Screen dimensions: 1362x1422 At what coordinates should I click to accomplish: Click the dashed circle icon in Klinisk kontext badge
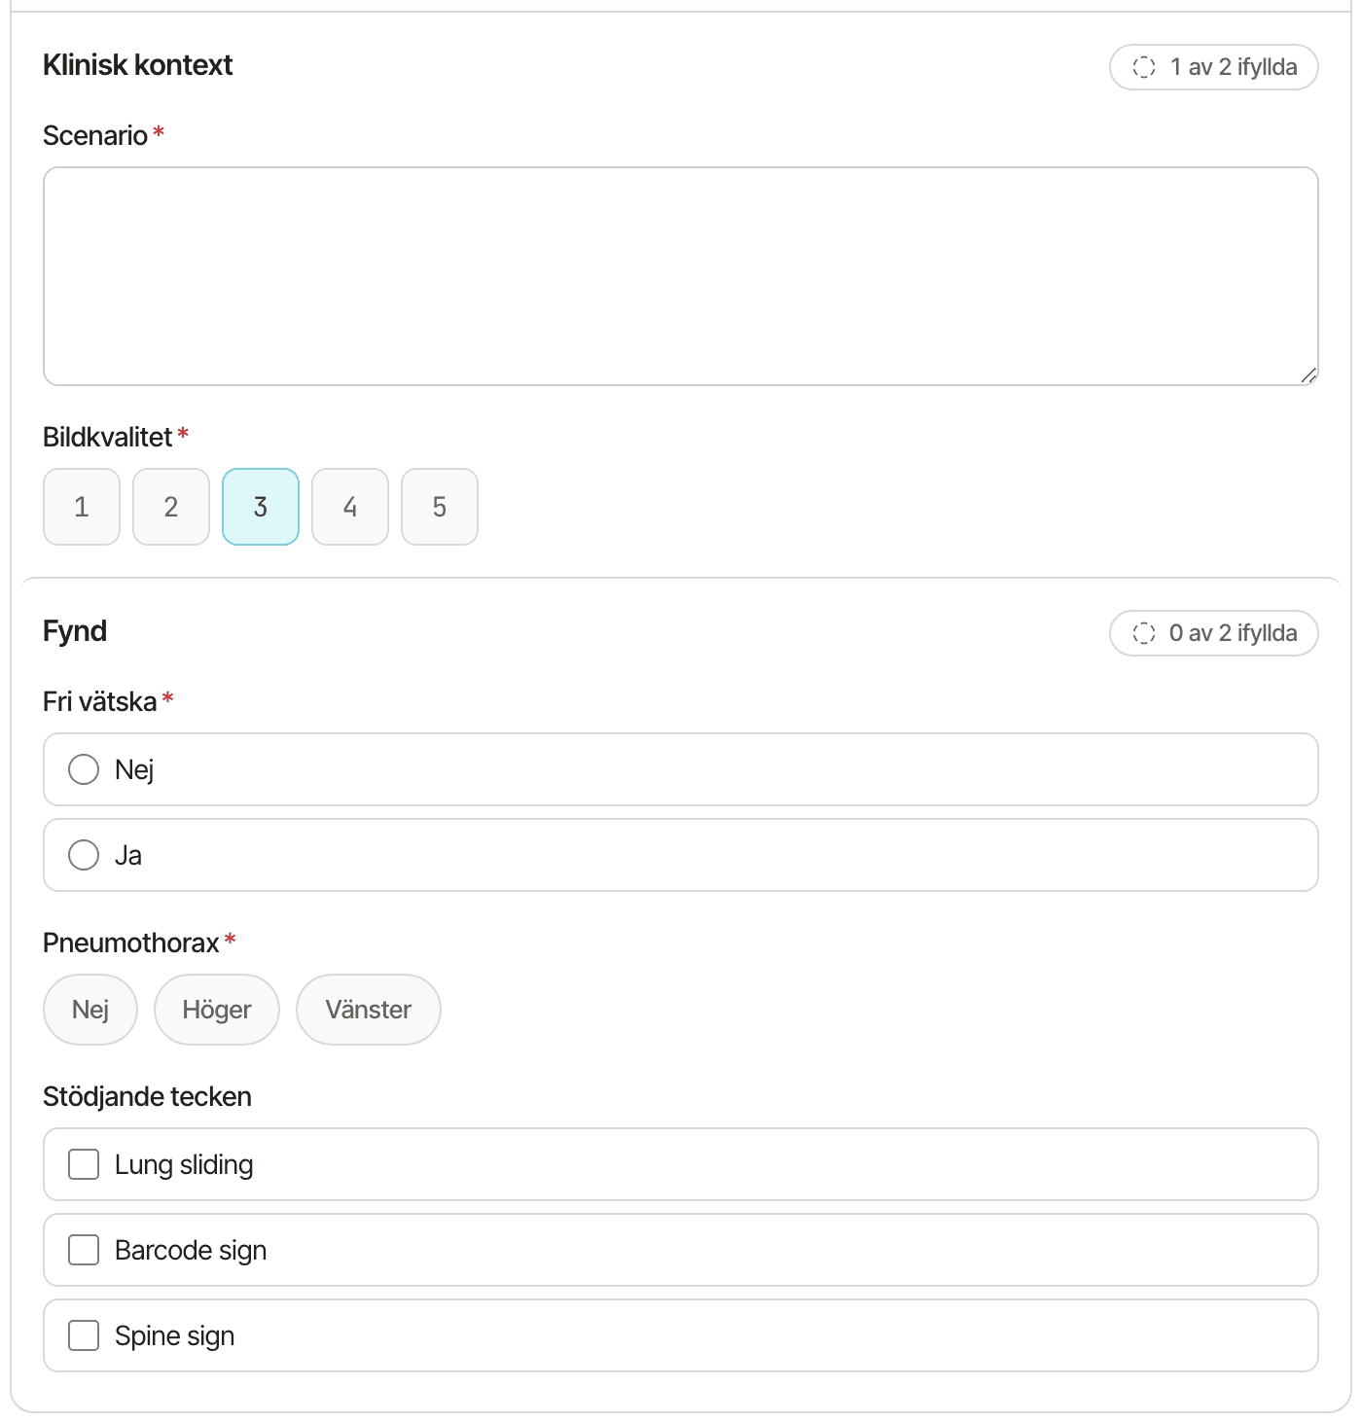(x=1144, y=67)
